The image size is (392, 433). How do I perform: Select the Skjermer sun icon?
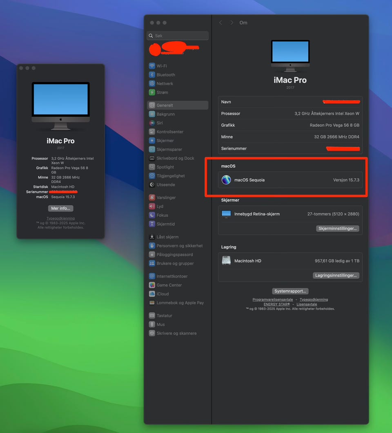(x=152, y=141)
